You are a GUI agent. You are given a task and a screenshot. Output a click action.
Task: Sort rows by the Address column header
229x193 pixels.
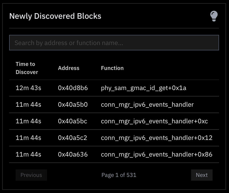pos(69,68)
